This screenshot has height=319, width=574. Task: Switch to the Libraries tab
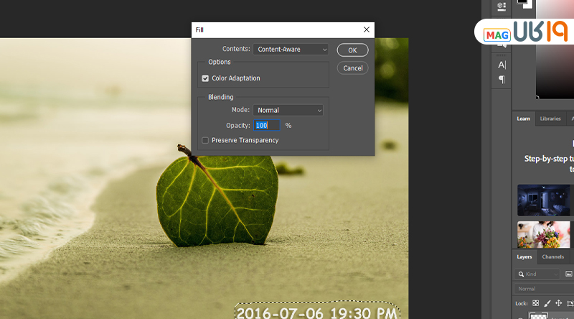point(550,119)
